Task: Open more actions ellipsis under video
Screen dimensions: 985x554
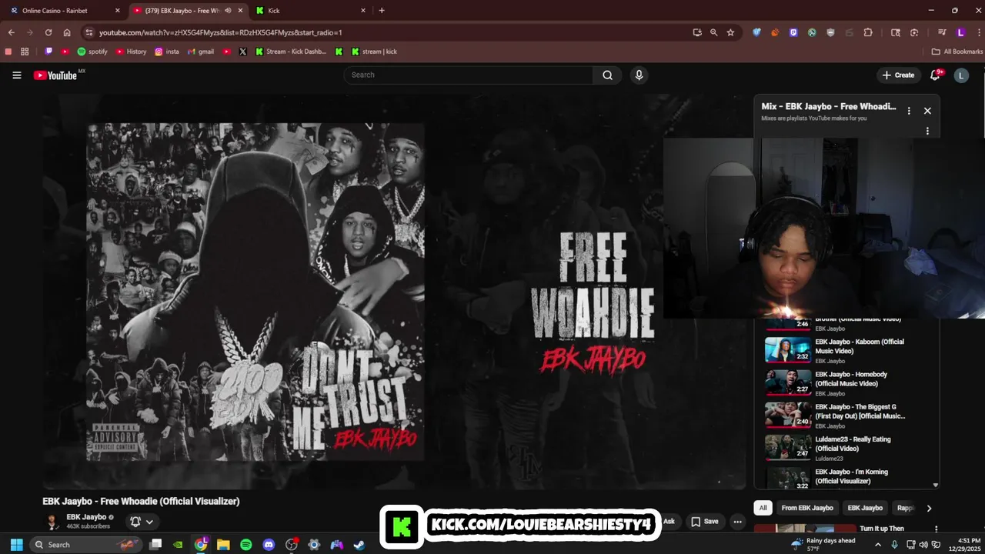Action: click(x=737, y=521)
